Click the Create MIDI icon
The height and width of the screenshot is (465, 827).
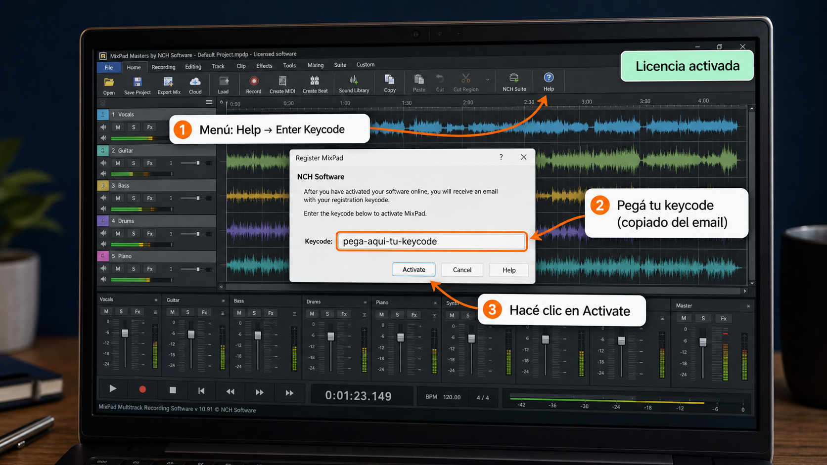282,85
